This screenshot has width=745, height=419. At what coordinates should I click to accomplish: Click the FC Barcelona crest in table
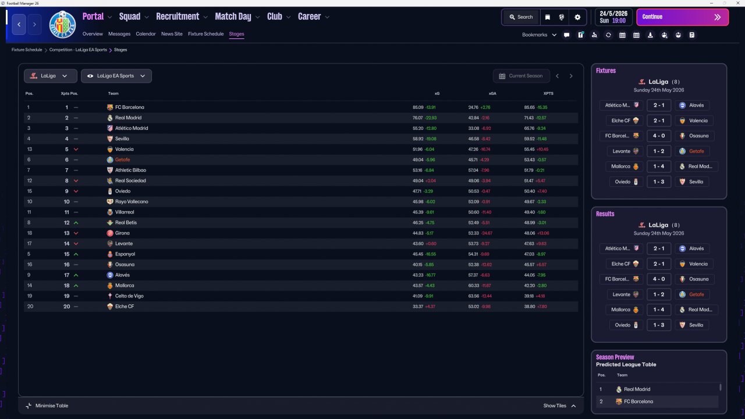pos(110,108)
